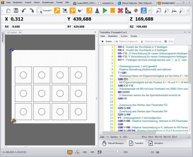Image resolution: width=193 pixels, height=157 pixels.
Task: Toggle ABS absolute mode in status bar
Action: coord(85,152)
